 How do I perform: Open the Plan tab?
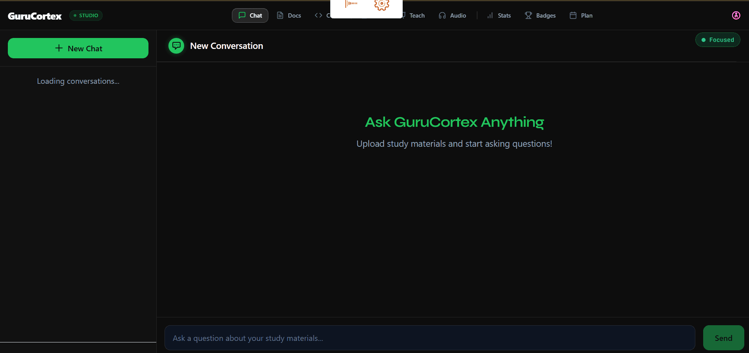point(581,16)
